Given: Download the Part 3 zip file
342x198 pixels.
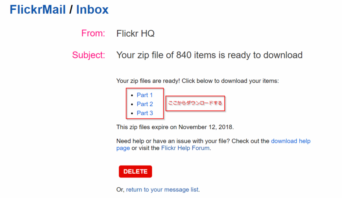Looking at the screenshot, I should coord(144,113).
